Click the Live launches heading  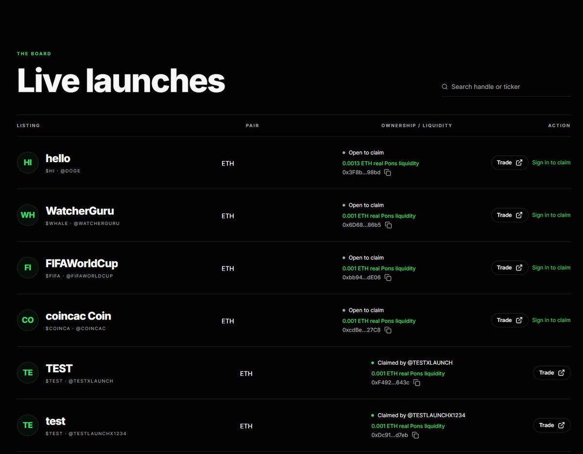pos(121,81)
